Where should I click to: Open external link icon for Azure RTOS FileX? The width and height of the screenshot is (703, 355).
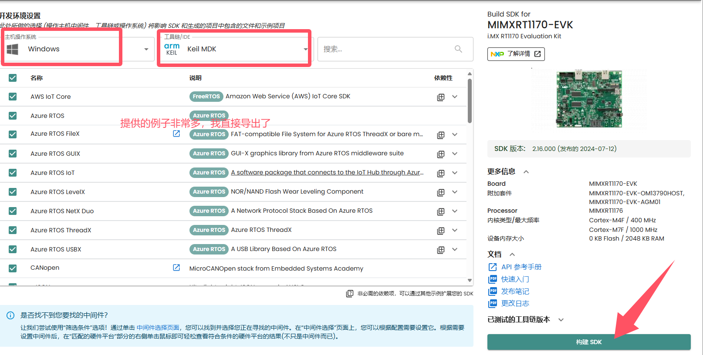[x=176, y=134]
